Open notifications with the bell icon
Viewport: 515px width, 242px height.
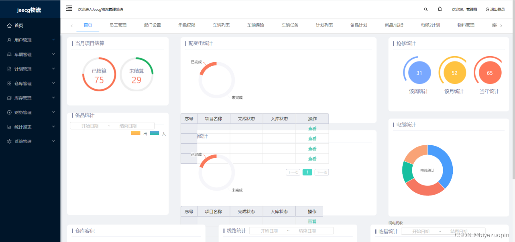440,9
